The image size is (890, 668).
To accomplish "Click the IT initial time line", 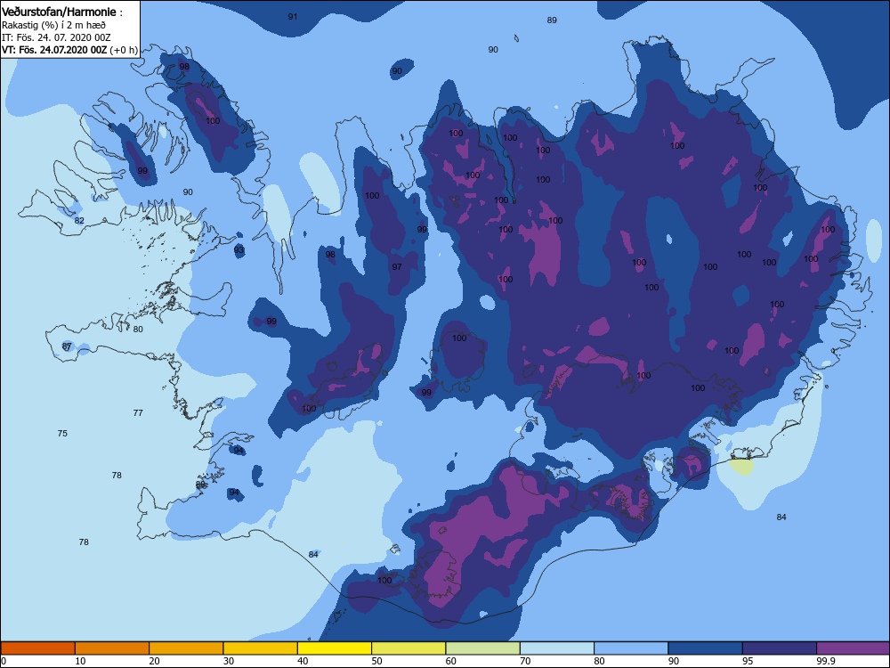I will [x=56, y=37].
